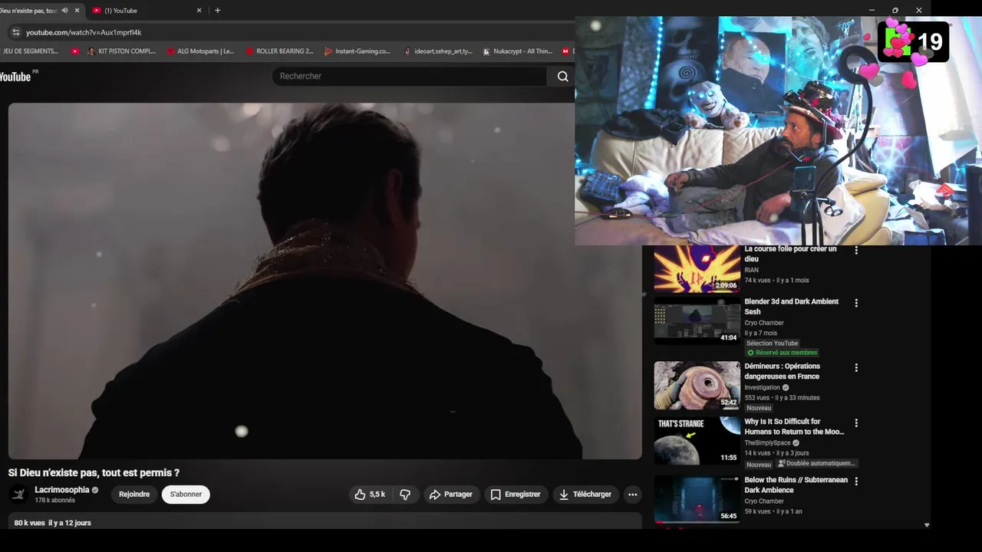Screen dimensions: 982x552
Task: Open KIT PISTON COMPL bookmark
Action: [122, 51]
